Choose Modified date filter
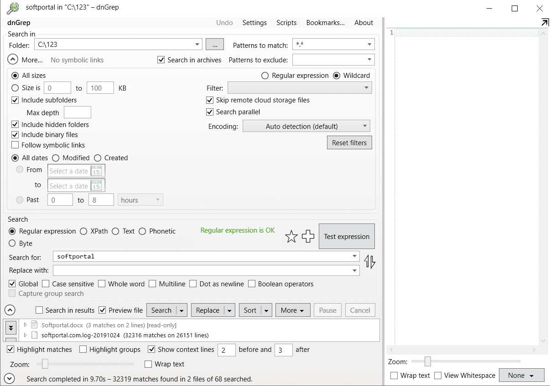Screen dimensions: 550x386 (56, 158)
